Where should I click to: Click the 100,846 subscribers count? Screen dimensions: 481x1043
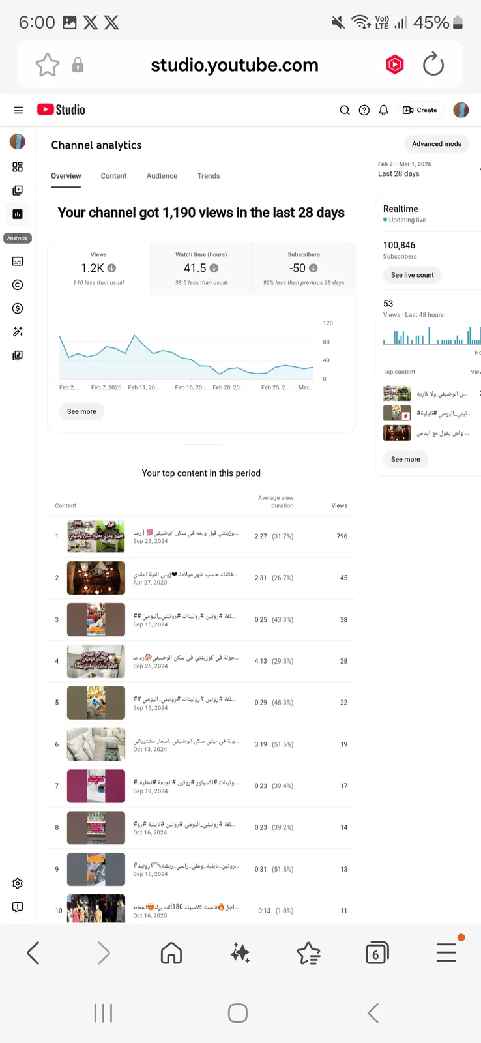tap(399, 246)
